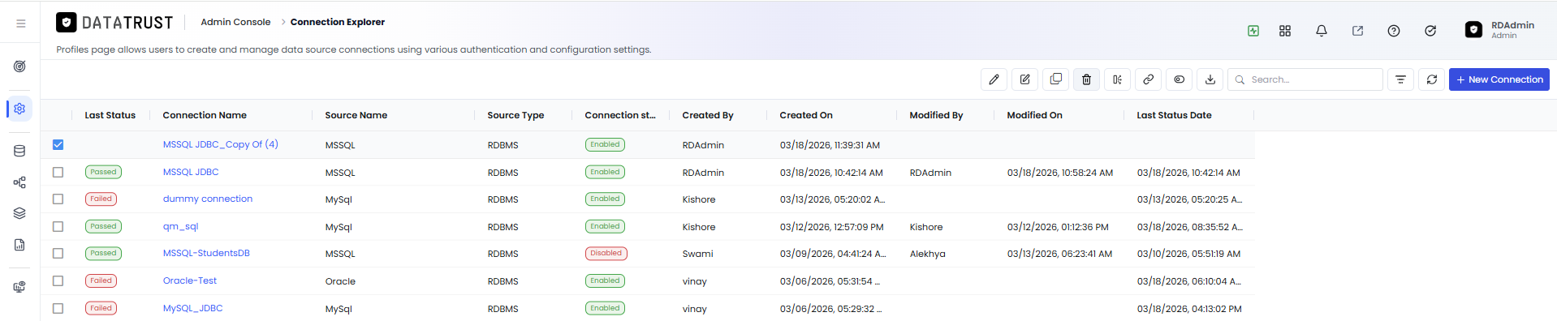Refresh the connection list
Screen dimensions: 1557x321
[1431, 79]
